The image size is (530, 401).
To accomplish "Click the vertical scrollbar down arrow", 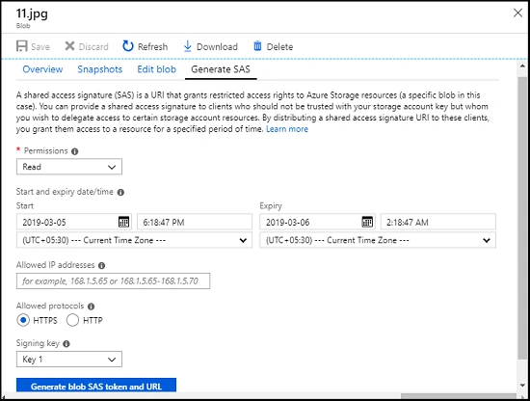I will point(522,386).
